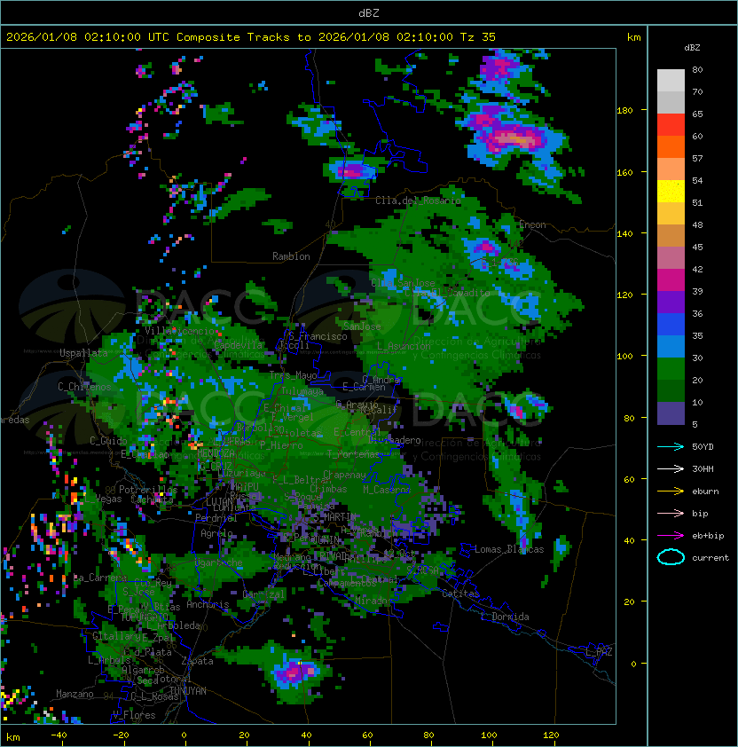Click the yellow eburn arrow in legend

pos(671,491)
